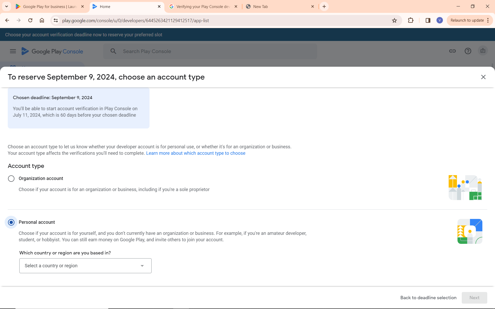This screenshot has width=495, height=309.
Task: Select the Organization account radio button
Action: (11, 178)
